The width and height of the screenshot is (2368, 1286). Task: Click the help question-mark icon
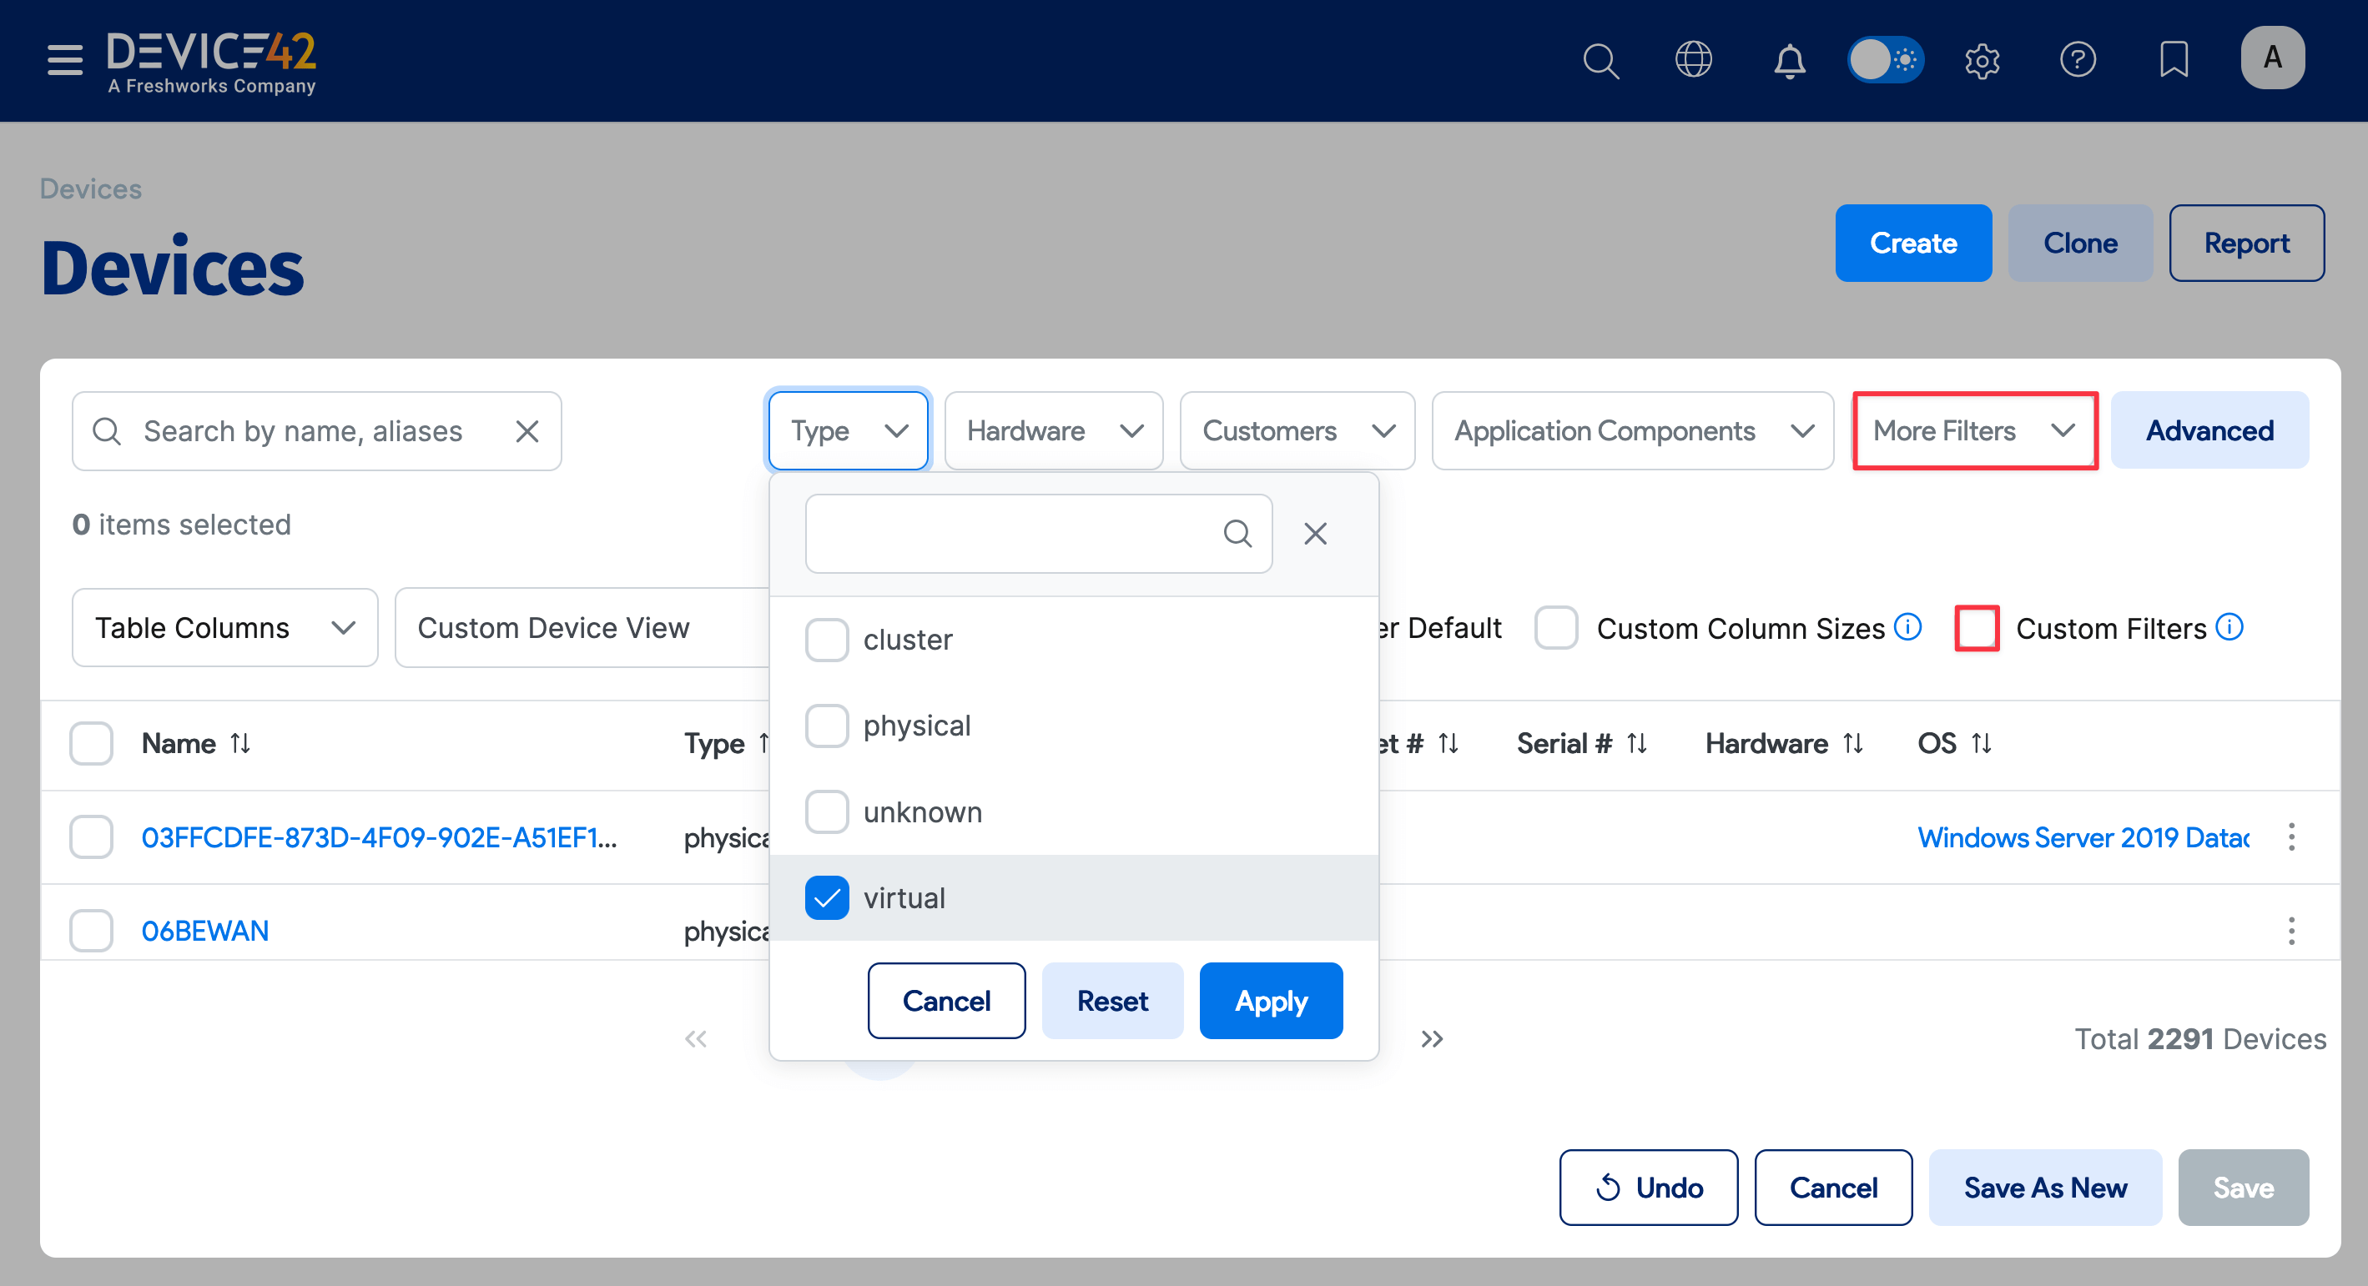coord(2078,61)
